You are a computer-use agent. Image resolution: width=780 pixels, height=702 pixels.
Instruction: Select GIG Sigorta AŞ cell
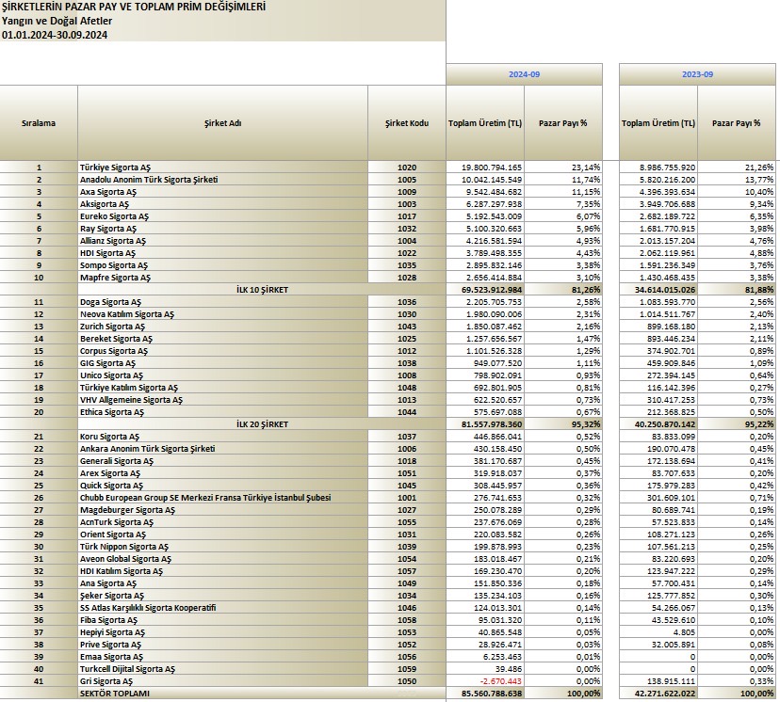click(x=222, y=363)
